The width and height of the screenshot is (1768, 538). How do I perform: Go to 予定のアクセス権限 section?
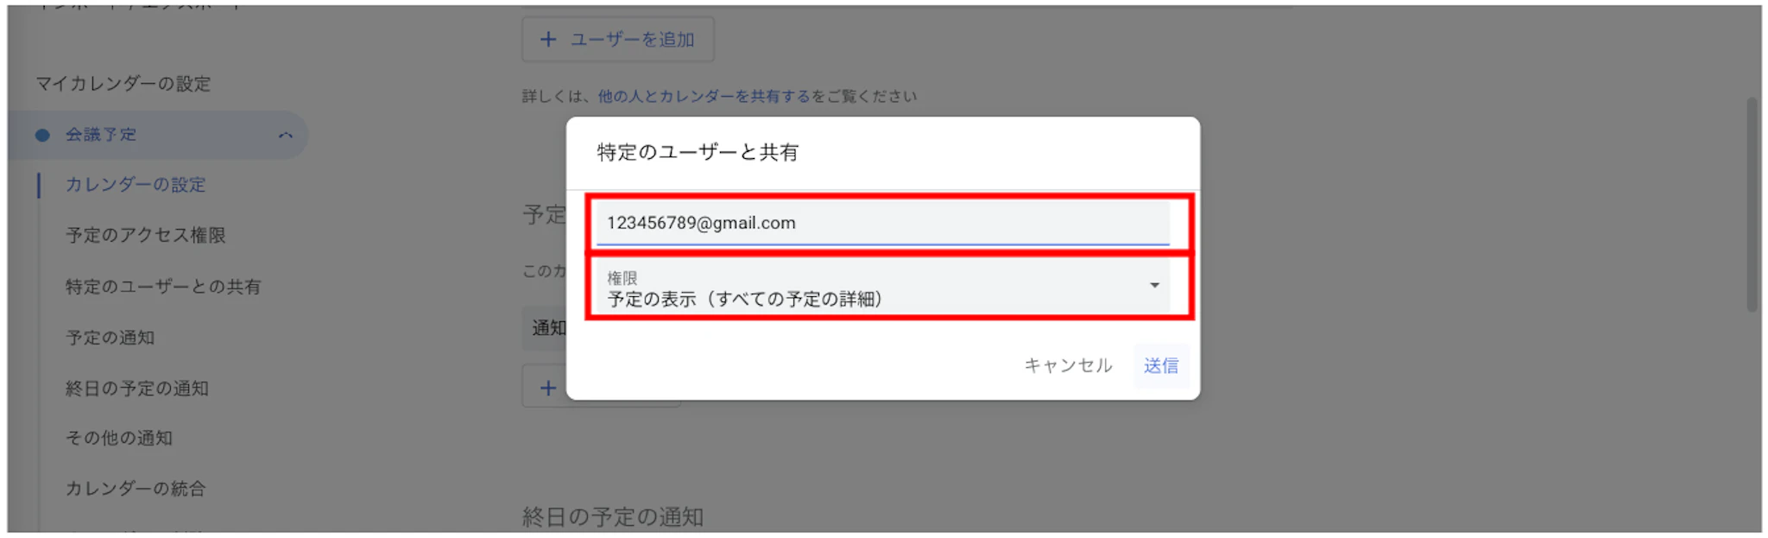coord(146,235)
